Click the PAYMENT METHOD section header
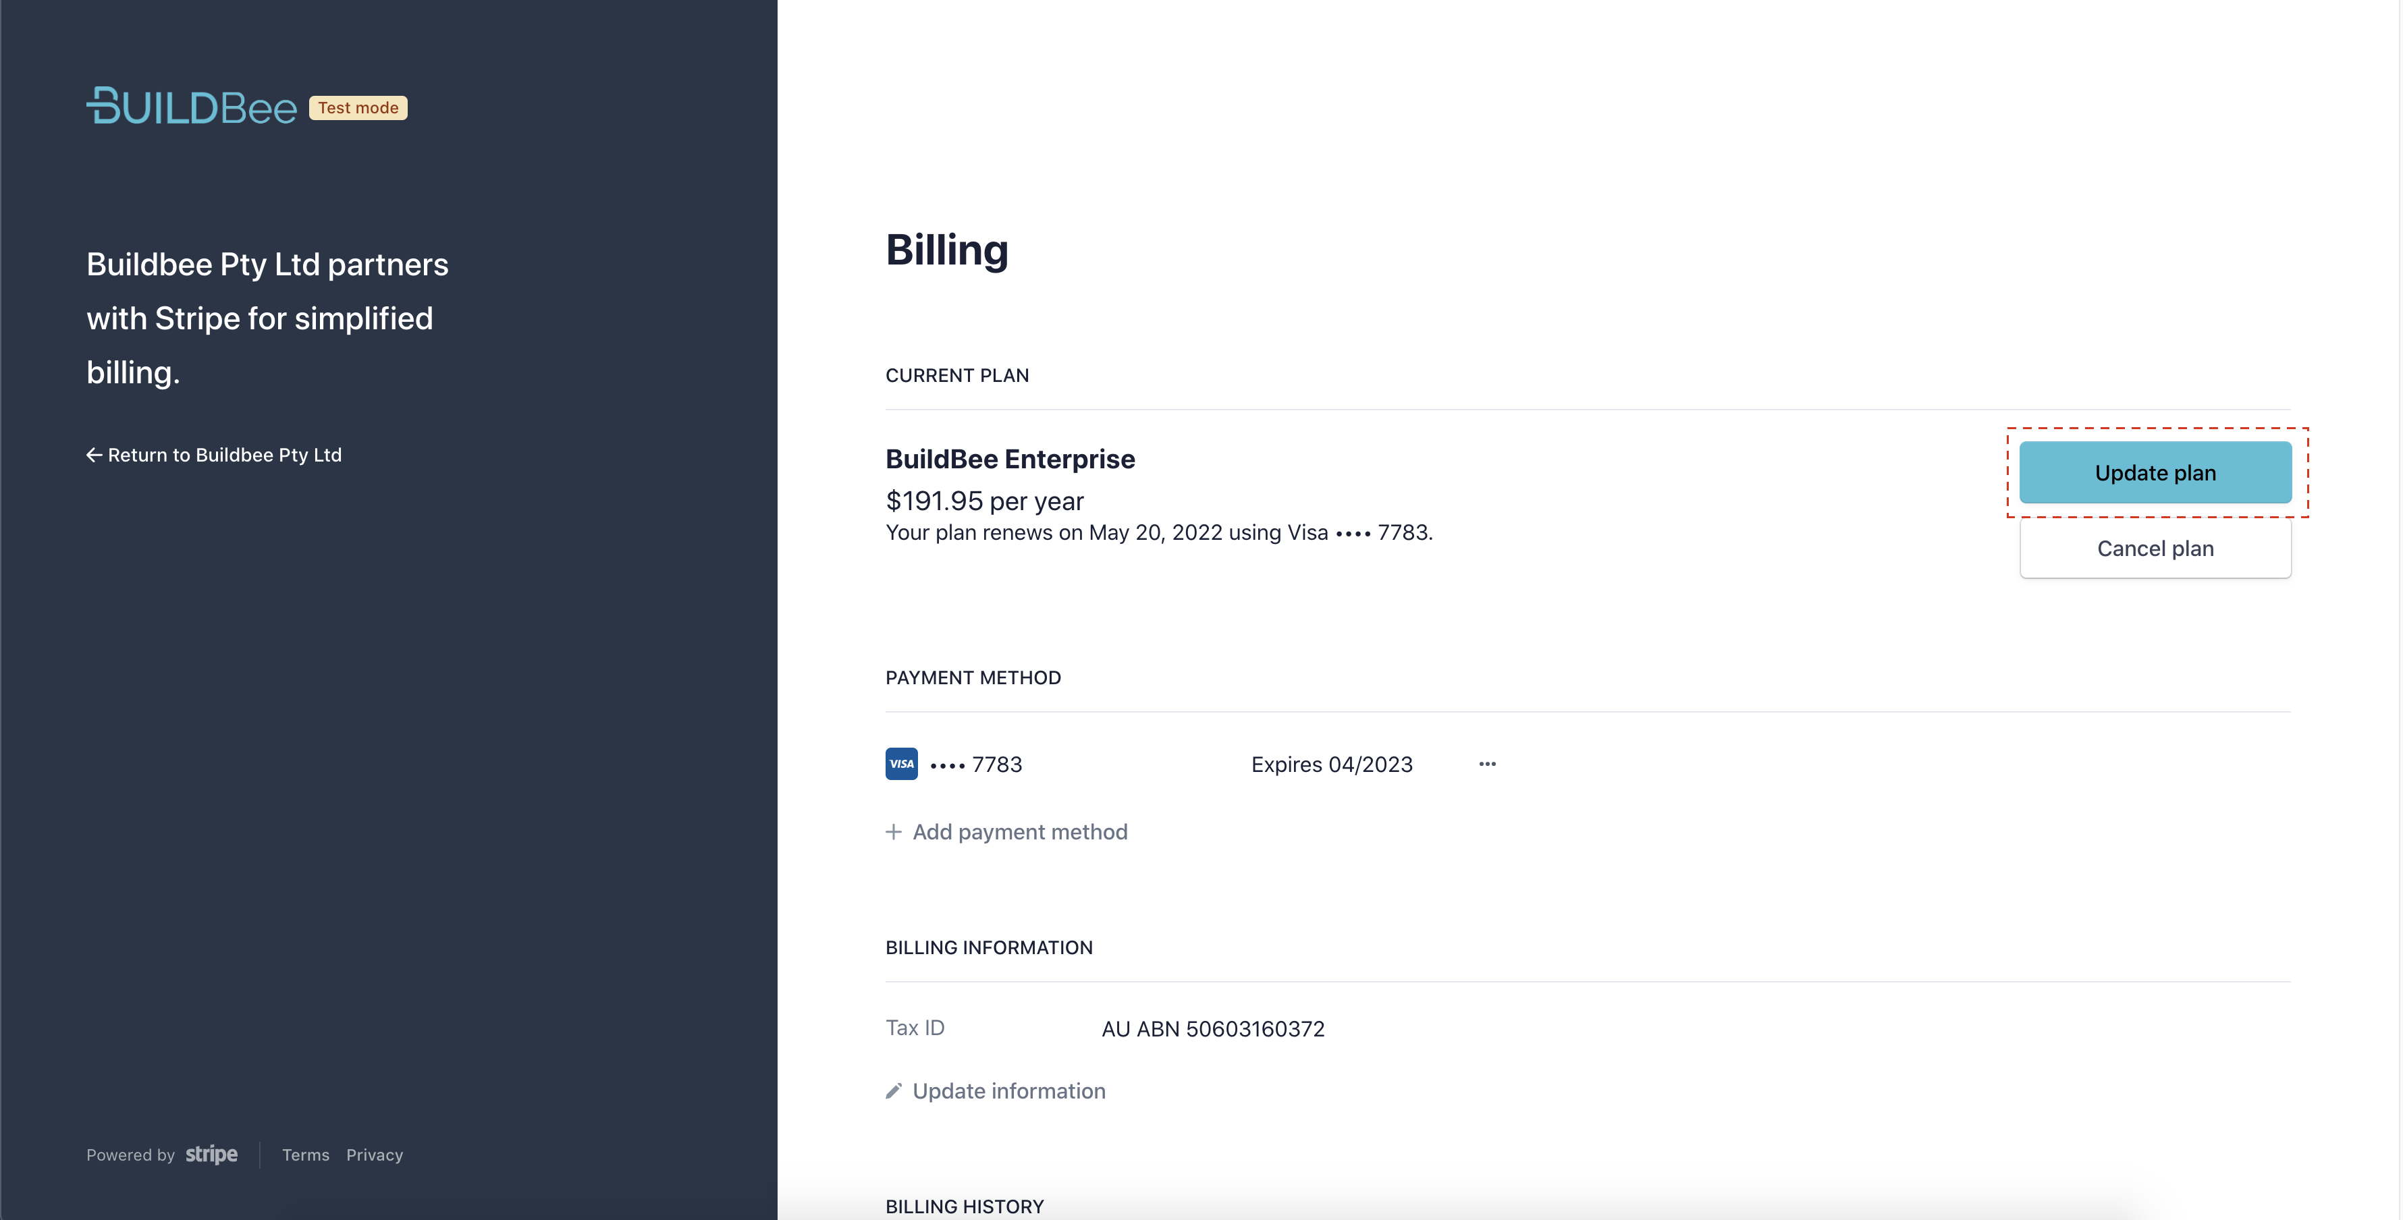Image resolution: width=2403 pixels, height=1220 pixels. coord(973,678)
